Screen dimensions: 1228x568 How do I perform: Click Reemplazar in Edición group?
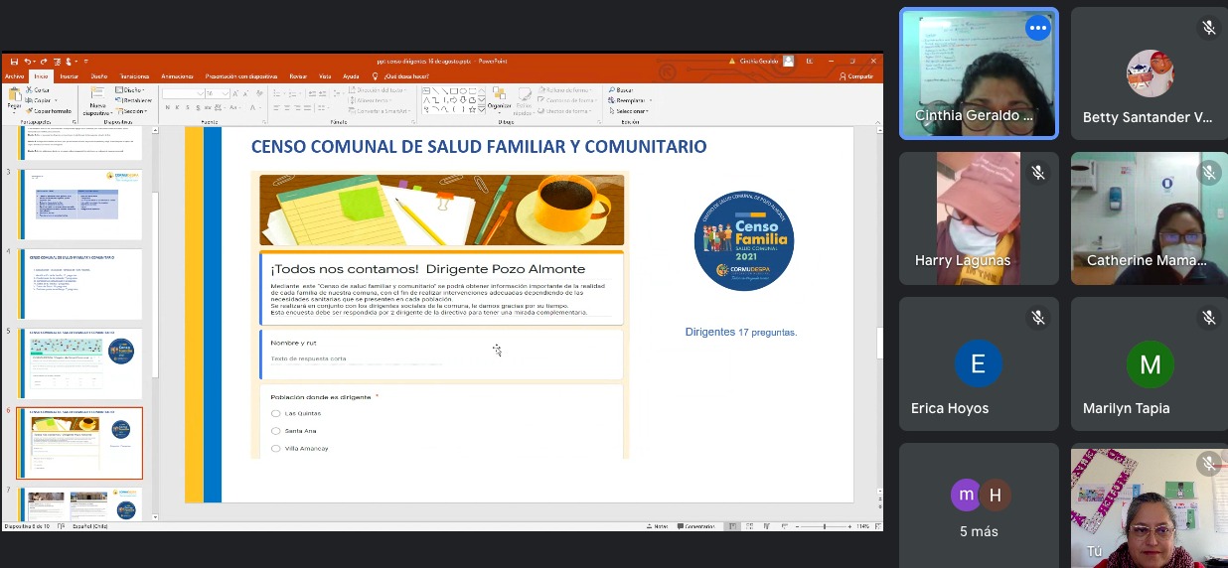tap(628, 100)
